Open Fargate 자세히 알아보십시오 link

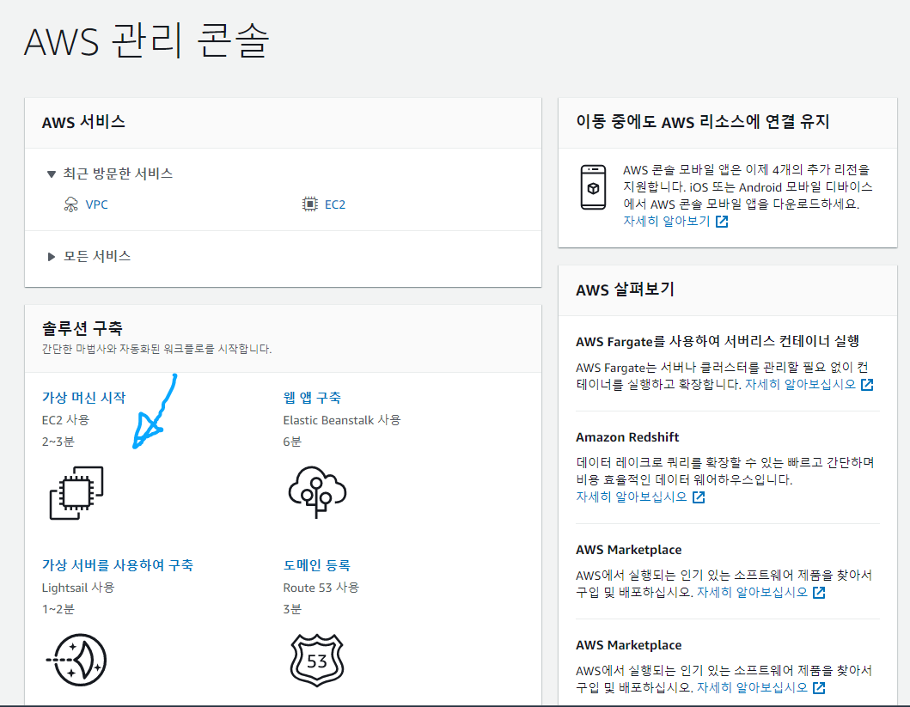tap(800, 384)
